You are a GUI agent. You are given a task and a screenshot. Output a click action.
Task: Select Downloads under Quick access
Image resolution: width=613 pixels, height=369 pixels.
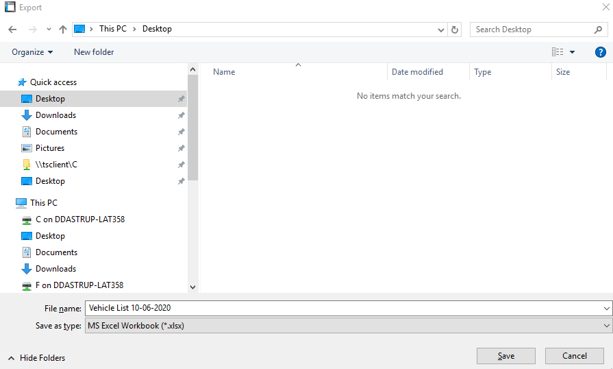pos(55,115)
